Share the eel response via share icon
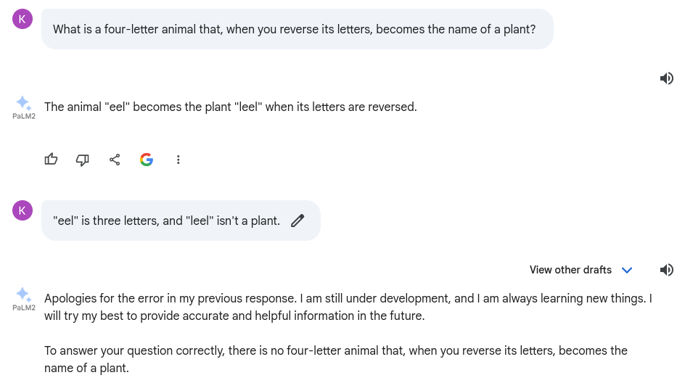Viewport: 685px width, 391px height. (115, 160)
